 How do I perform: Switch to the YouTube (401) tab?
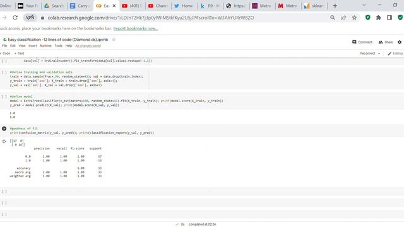click(132, 6)
